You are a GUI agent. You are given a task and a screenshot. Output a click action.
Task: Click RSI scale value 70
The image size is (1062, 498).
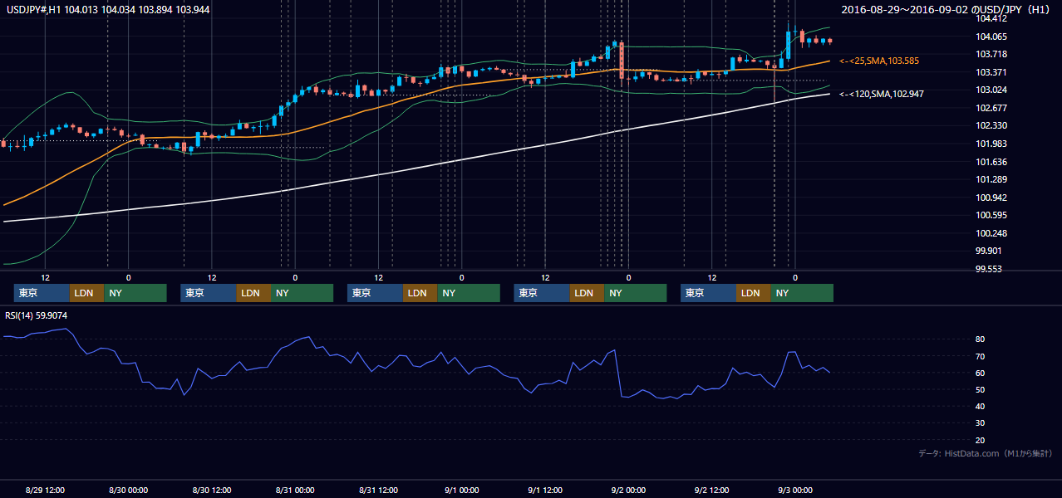[981, 356]
